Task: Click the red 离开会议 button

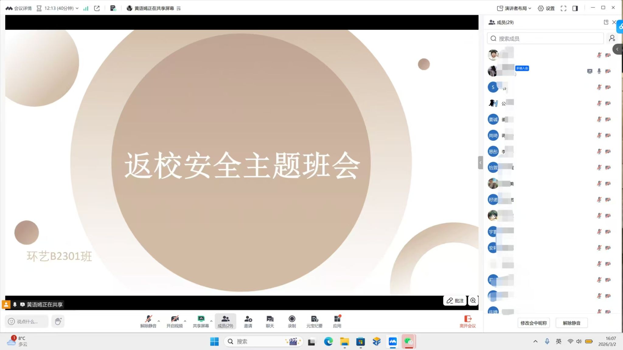Action: tap(468, 321)
